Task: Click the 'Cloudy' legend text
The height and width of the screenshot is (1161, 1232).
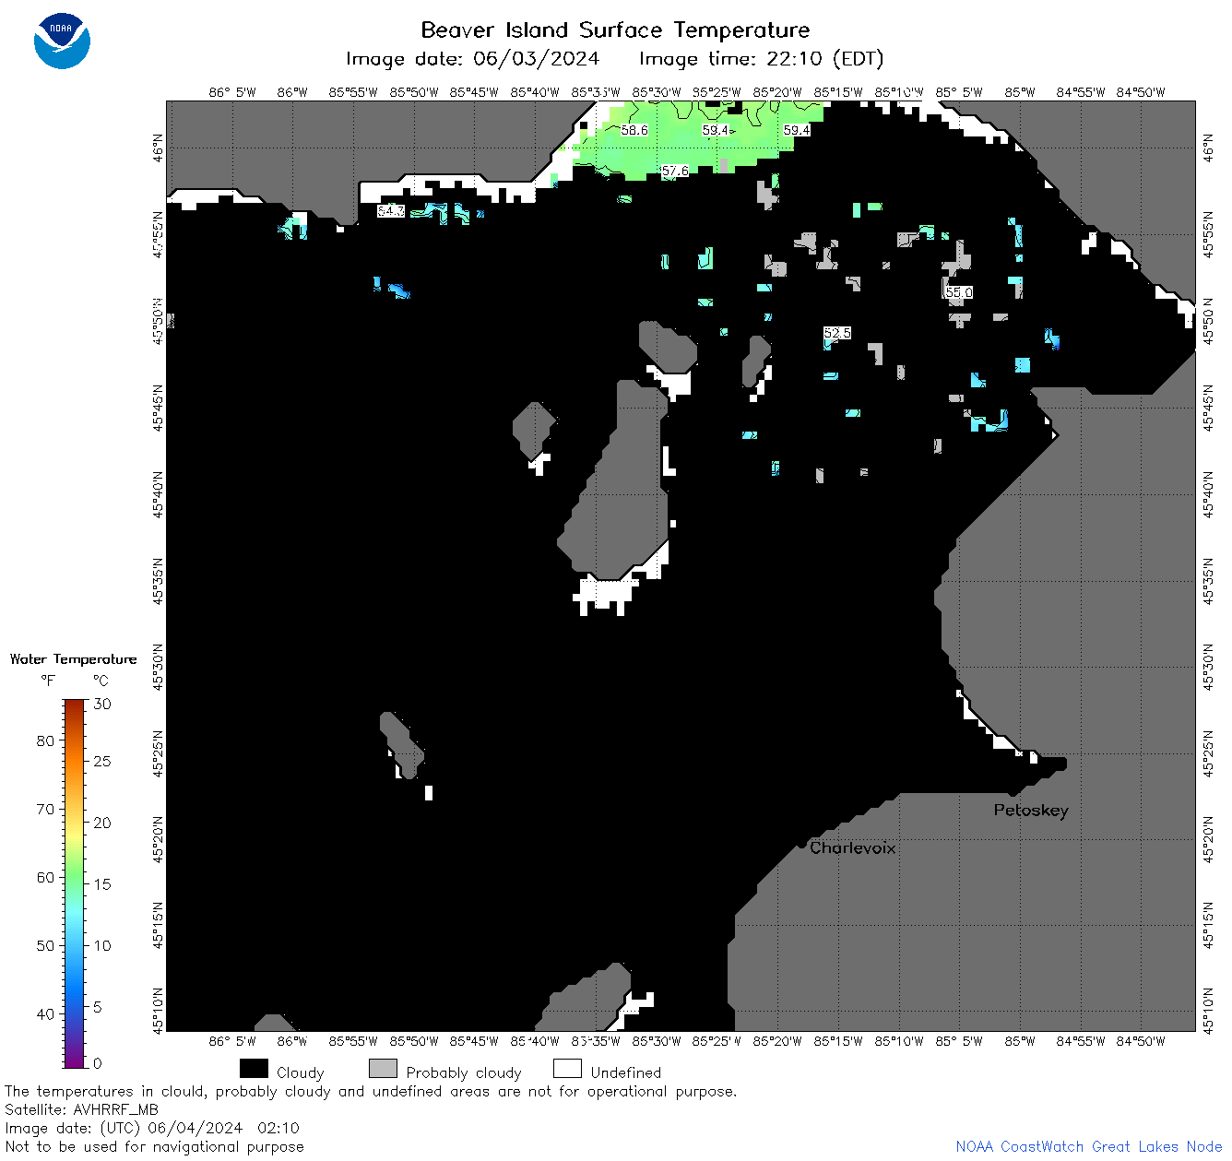Action: [x=301, y=1072]
